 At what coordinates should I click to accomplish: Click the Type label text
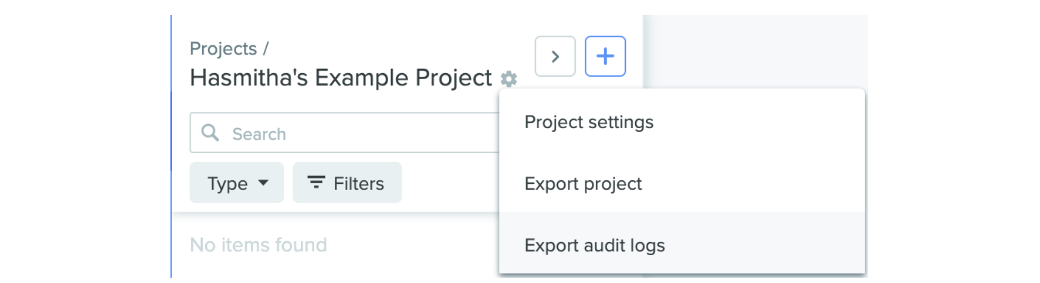click(x=227, y=183)
